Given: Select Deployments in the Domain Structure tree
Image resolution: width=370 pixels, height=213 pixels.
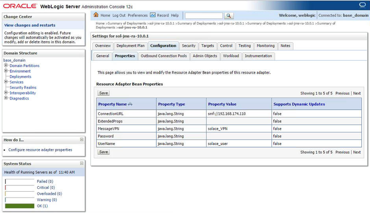Looking at the screenshot, I should click(x=20, y=77).
